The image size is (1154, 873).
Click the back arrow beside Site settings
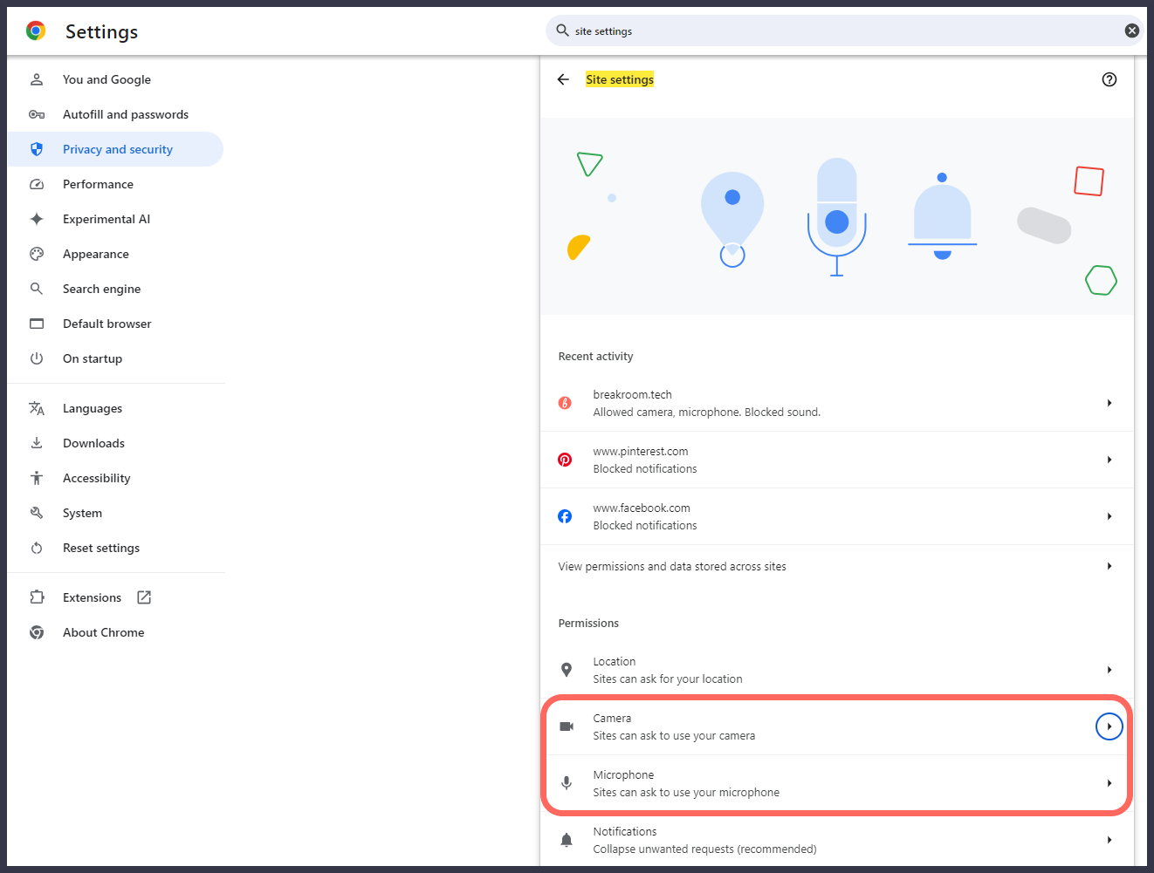click(563, 79)
